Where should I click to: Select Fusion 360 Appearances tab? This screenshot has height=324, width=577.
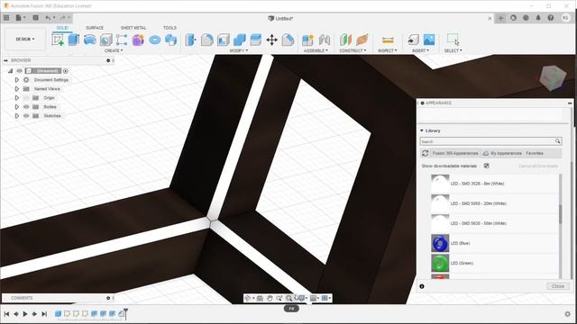click(455, 153)
